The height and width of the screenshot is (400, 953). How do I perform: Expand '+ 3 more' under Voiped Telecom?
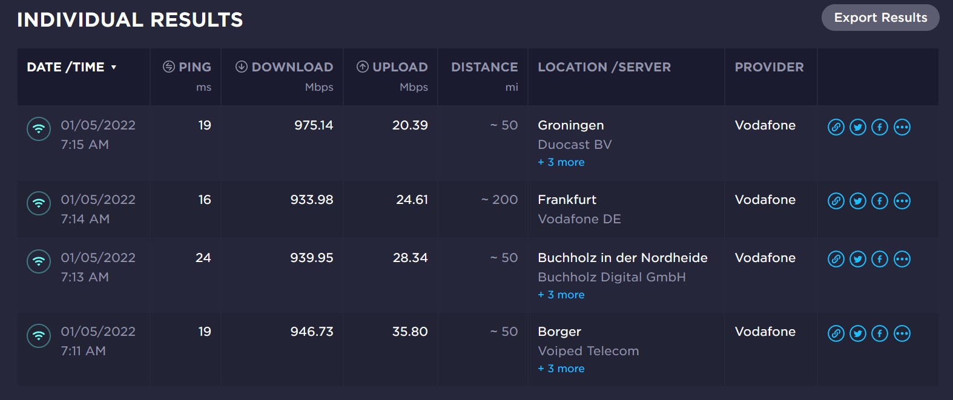tap(561, 369)
